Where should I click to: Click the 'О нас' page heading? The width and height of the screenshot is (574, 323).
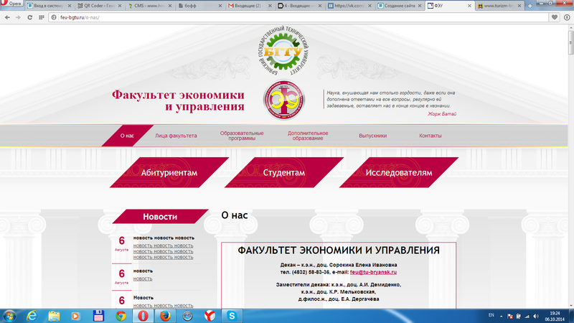pyautogui.click(x=235, y=215)
